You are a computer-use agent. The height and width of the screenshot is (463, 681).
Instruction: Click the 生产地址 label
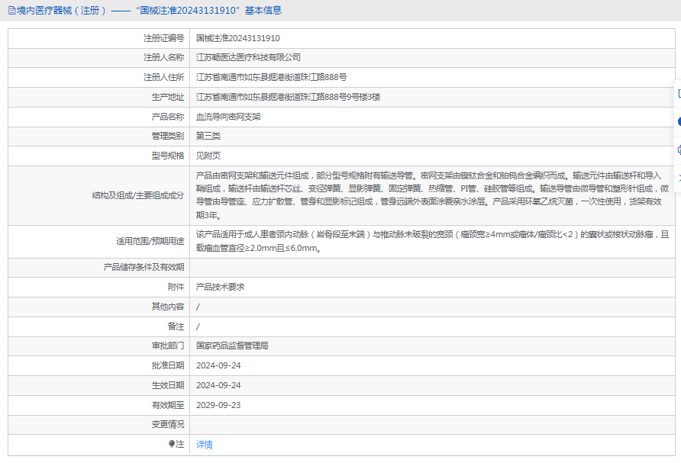tap(168, 97)
